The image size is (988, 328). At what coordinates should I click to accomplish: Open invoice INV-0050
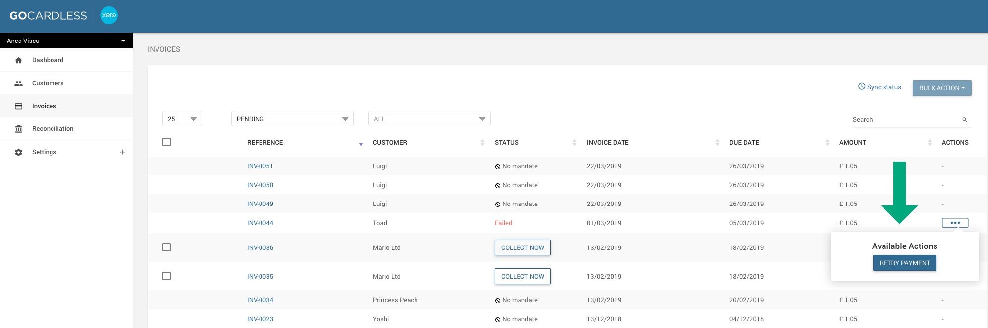(x=260, y=185)
